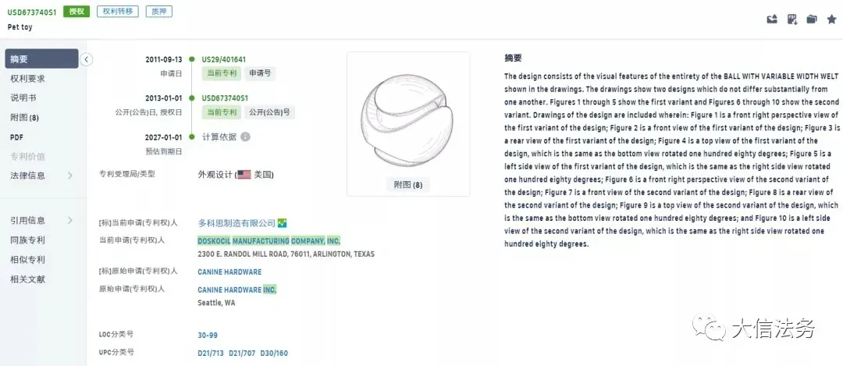843x366 pixels.
Task: Collapse the left sidebar with arrow button
Action: [x=87, y=59]
